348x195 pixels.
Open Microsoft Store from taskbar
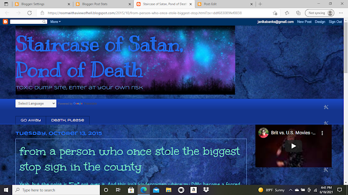(131, 190)
